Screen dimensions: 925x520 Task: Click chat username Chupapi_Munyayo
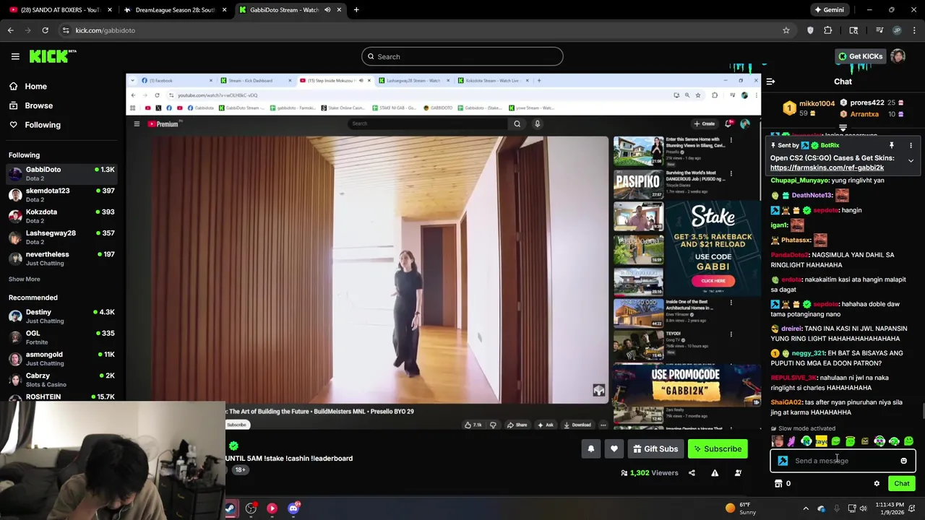799,181
